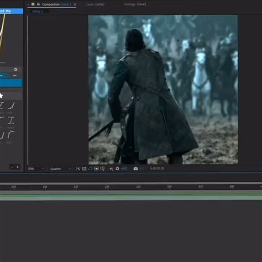The width and height of the screenshot is (262, 262).
Task: Click the 40f mark on the time ruler
Action: tap(232, 186)
